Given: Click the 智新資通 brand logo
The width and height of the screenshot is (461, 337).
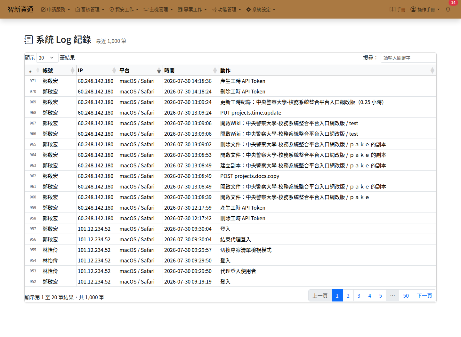Looking at the screenshot, I should pos(20,10).
